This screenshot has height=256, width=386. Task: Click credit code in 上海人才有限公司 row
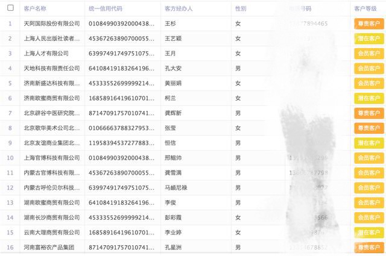[122, 54]
